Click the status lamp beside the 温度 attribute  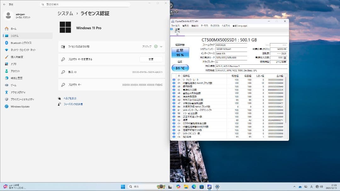174,120
